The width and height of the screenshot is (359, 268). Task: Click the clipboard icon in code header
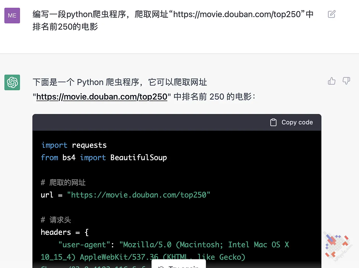273,122
